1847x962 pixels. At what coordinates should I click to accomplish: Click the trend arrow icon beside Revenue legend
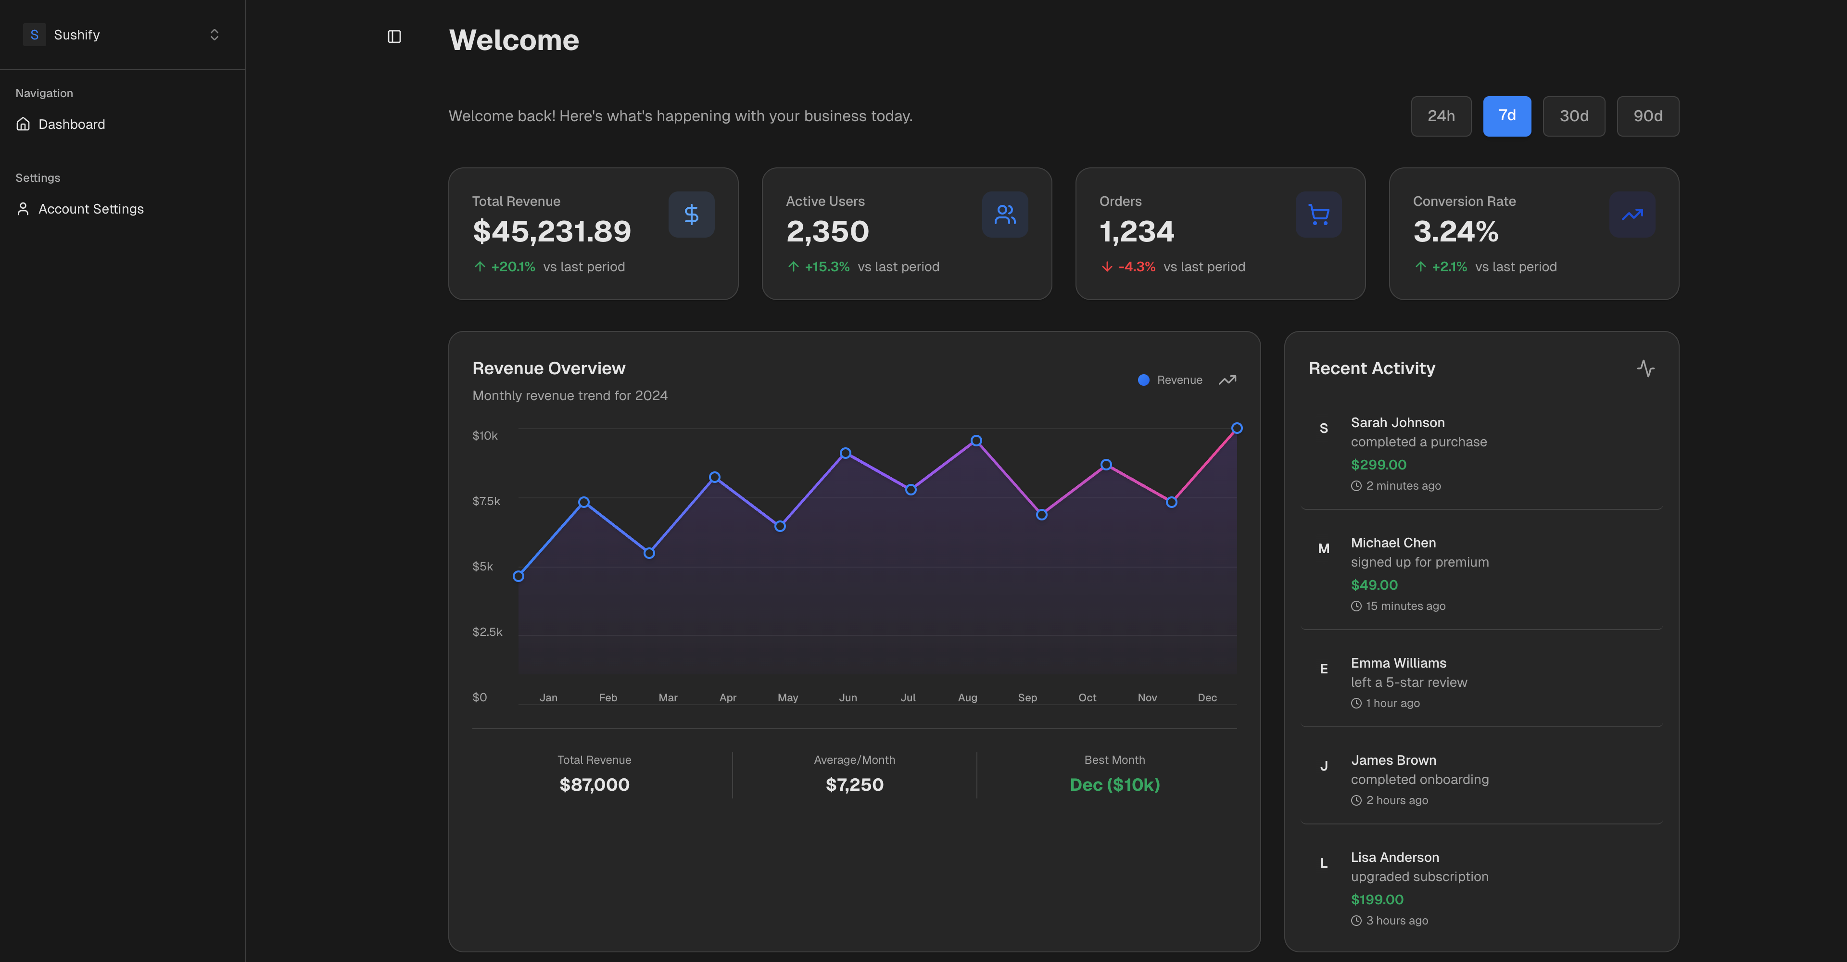click(1227, 380)
